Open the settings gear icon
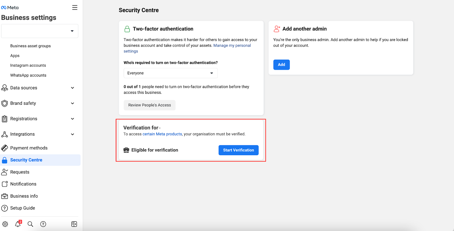The height and width of the screenshot is (231, 454). click(x=5, y=224)
